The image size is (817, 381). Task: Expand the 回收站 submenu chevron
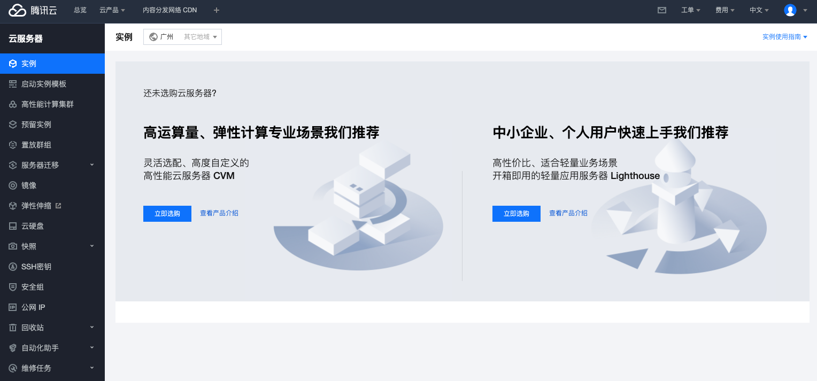click(x=92, y=327)
